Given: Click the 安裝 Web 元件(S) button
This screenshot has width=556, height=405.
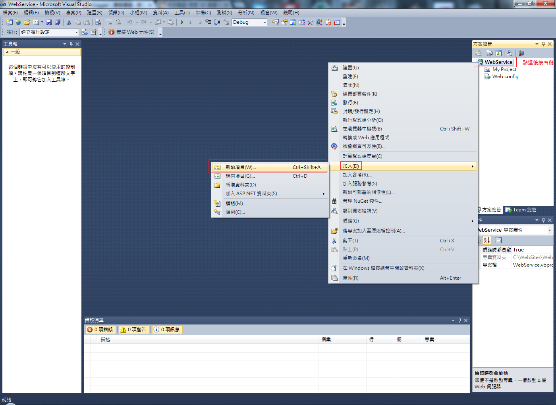Looking at the screenshot, I should (131, 32).
